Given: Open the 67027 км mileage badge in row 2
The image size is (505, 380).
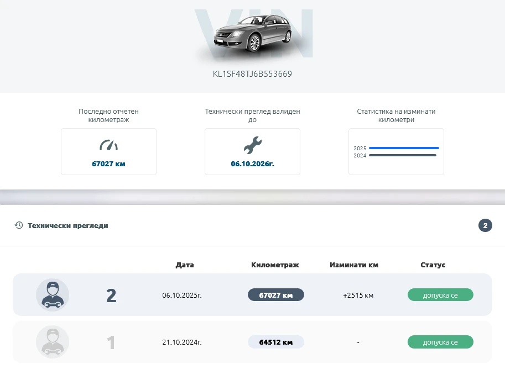Looking at the screenshot, I should click(x=275, y=294).
